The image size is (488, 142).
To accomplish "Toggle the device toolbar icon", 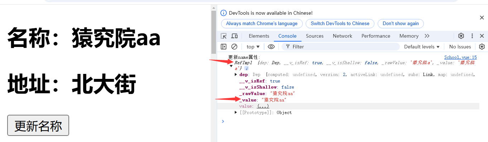I will [x=234, y=36].
